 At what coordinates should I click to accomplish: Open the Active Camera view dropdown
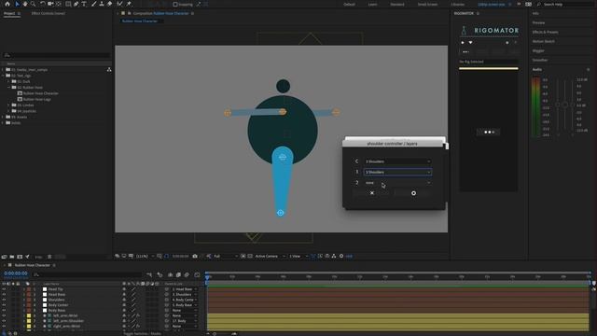tap(270, 256)
